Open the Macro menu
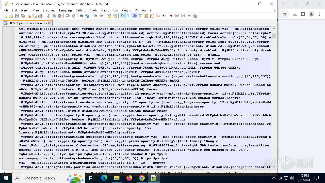The image size is (325, 183). (105, 10)
